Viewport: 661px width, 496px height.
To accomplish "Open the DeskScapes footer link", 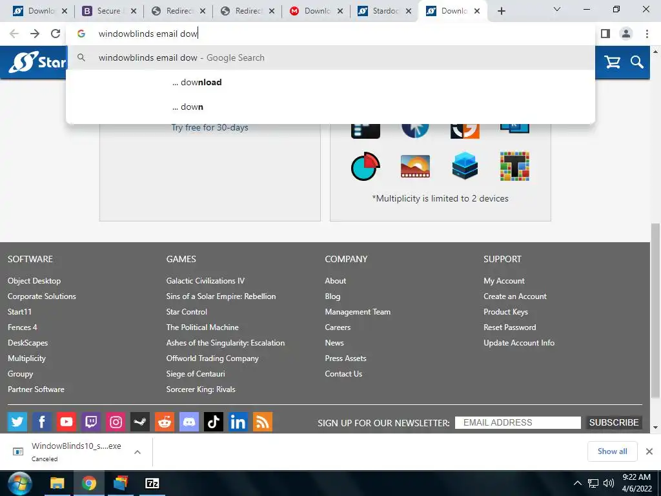I will [28, 343].
